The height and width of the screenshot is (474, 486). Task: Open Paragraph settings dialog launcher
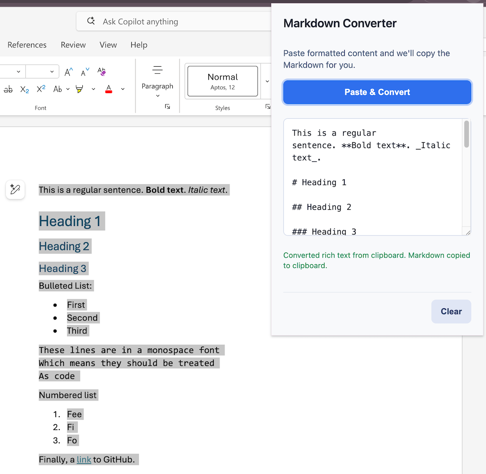(x=167, y=107)
